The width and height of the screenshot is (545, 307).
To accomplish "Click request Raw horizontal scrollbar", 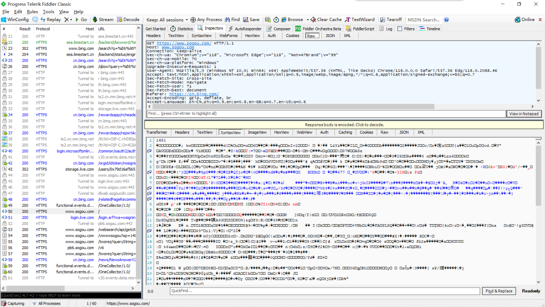I will click(x=293, y=106).
